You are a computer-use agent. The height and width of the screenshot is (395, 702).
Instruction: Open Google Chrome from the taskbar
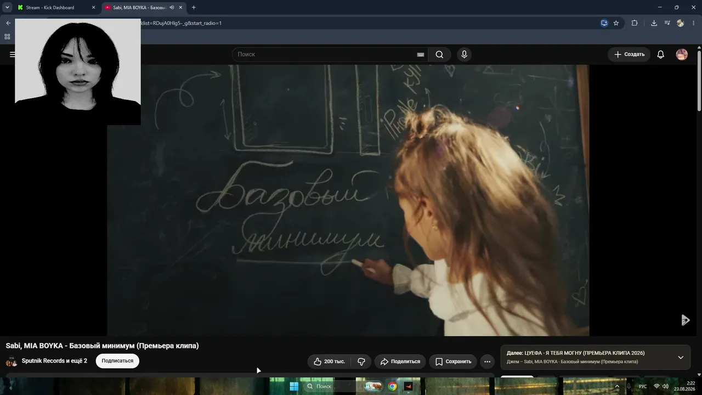pyautogui.click(x=392, y=386)
